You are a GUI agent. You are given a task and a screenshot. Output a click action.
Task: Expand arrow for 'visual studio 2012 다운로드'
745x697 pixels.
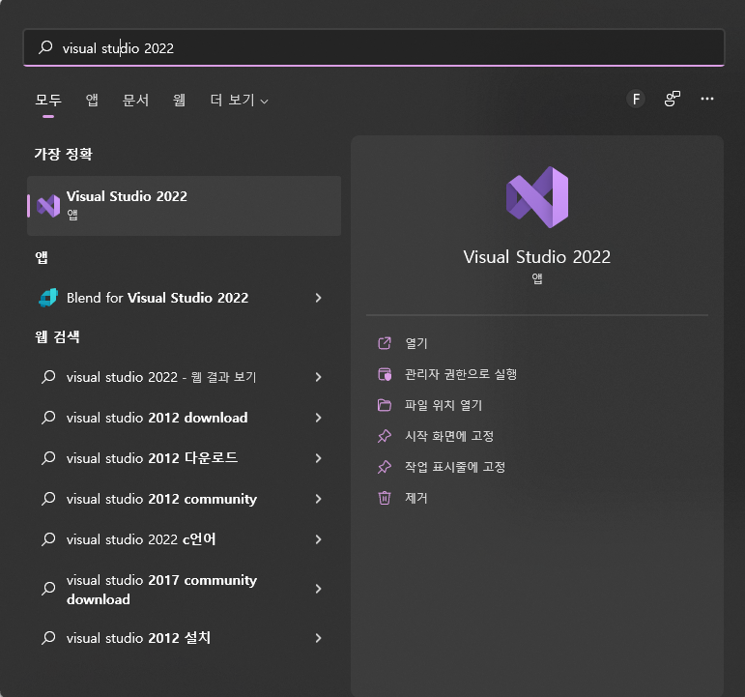[x=318, y=458]
